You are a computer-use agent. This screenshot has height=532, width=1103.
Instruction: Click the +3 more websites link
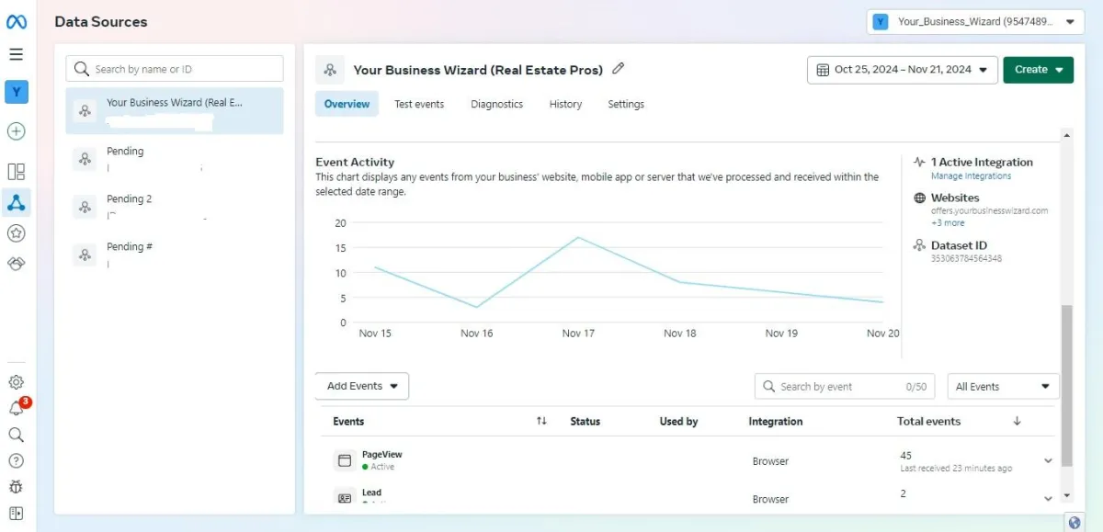pyautogui.click(x=948, y=223)
